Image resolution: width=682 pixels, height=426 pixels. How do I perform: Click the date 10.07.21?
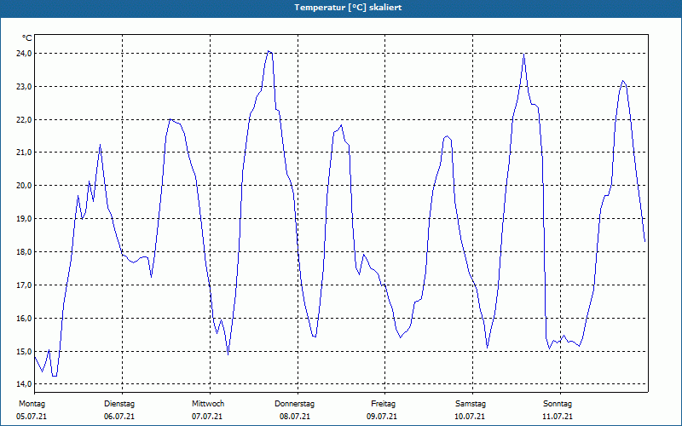click(x=470, y=417)
